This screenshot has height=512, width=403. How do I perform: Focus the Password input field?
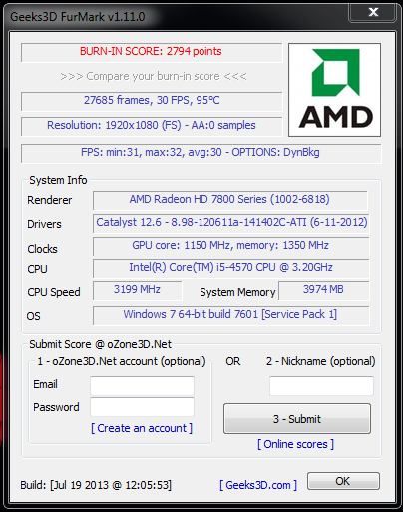point(142,407)
